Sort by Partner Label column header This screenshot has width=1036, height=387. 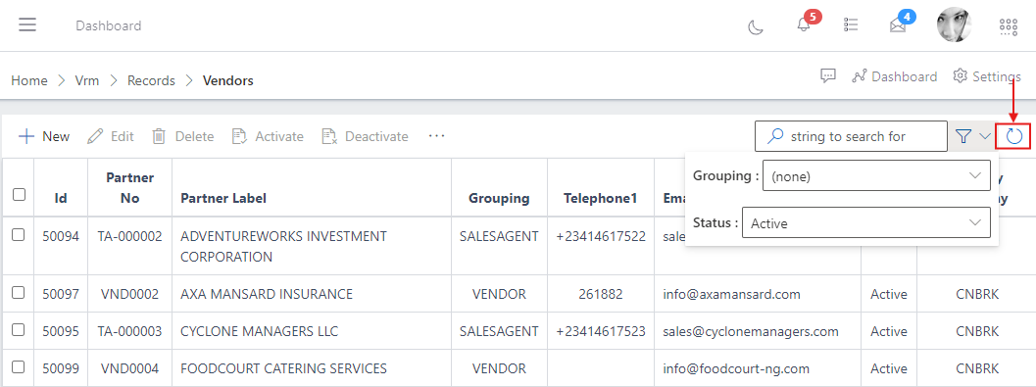tap(224, 198)
